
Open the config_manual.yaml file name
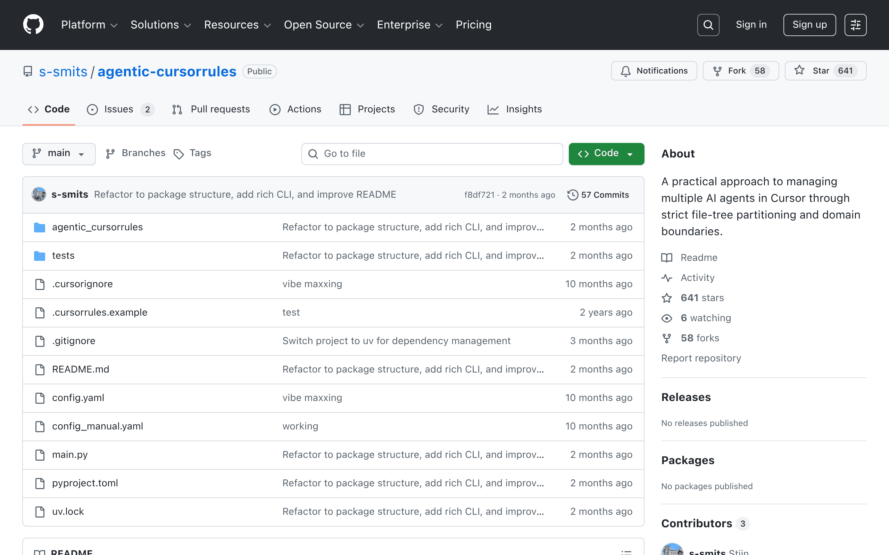point(97,427)
